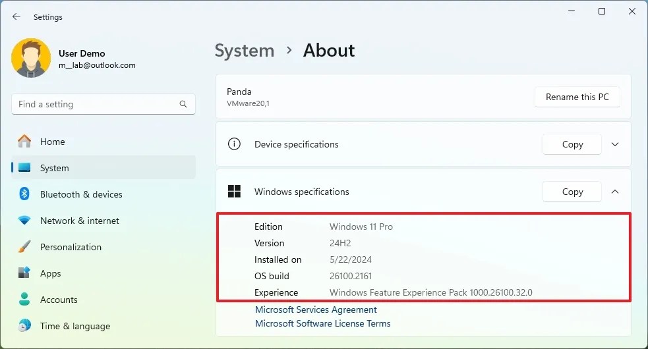Click the User Demo name
This screenshot has height=349, width=648.
(x=82, y=53)
